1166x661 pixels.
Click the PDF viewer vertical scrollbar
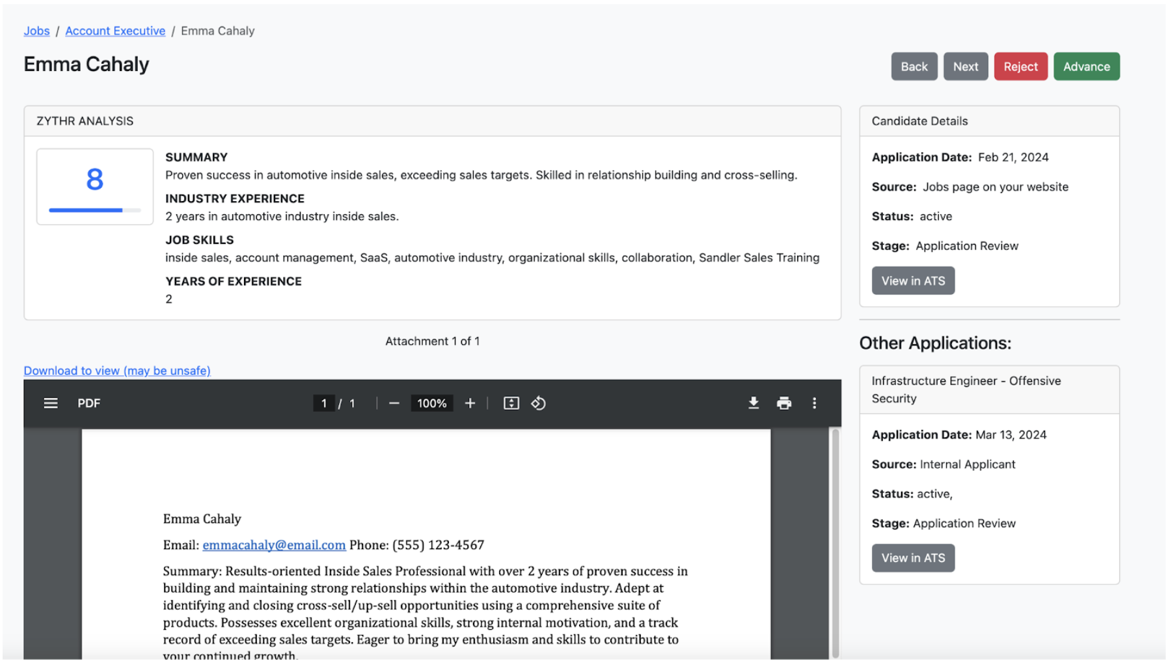835,543
